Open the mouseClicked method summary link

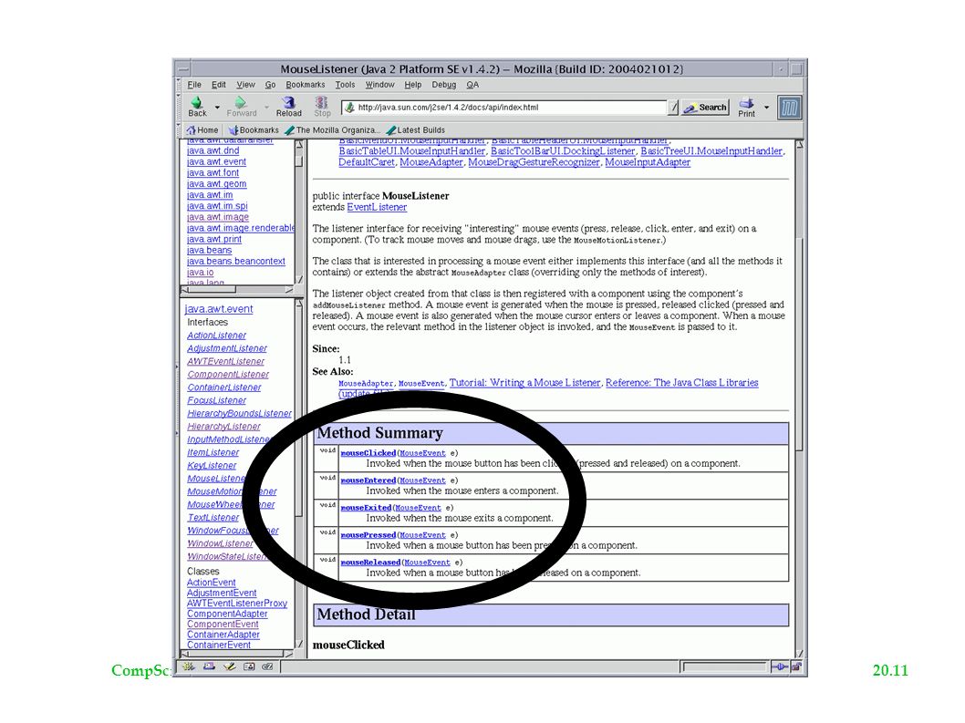[x=368, y=453]
